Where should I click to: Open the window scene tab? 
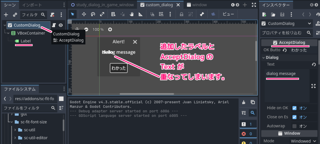[x=197, y=5]
